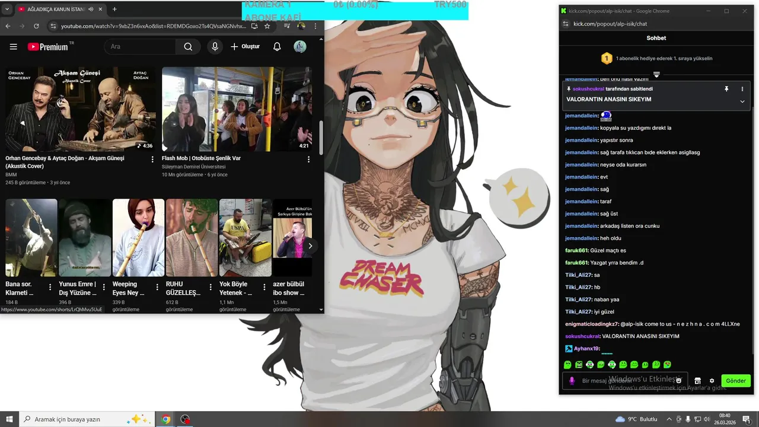Click install app icon in YouTube address bar
The image size is (759, 427).
(x=254, y=26)
